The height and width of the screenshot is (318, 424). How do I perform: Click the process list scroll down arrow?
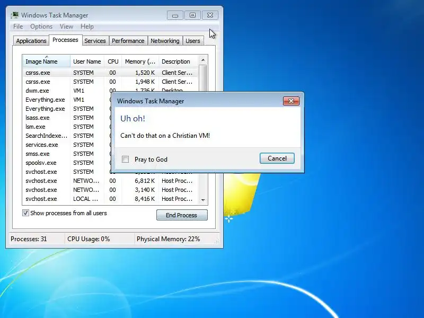(x=203, y=200)
